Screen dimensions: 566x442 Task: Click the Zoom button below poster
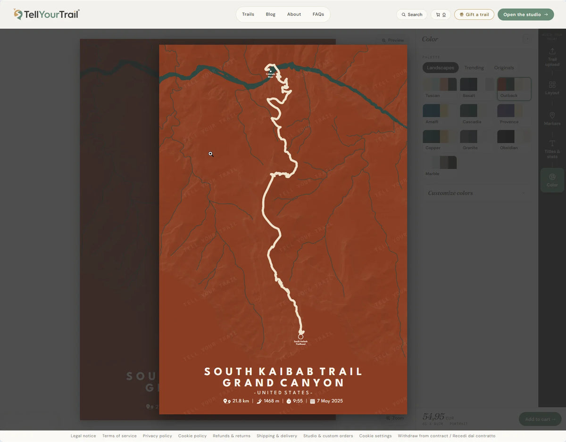point(395,418)
